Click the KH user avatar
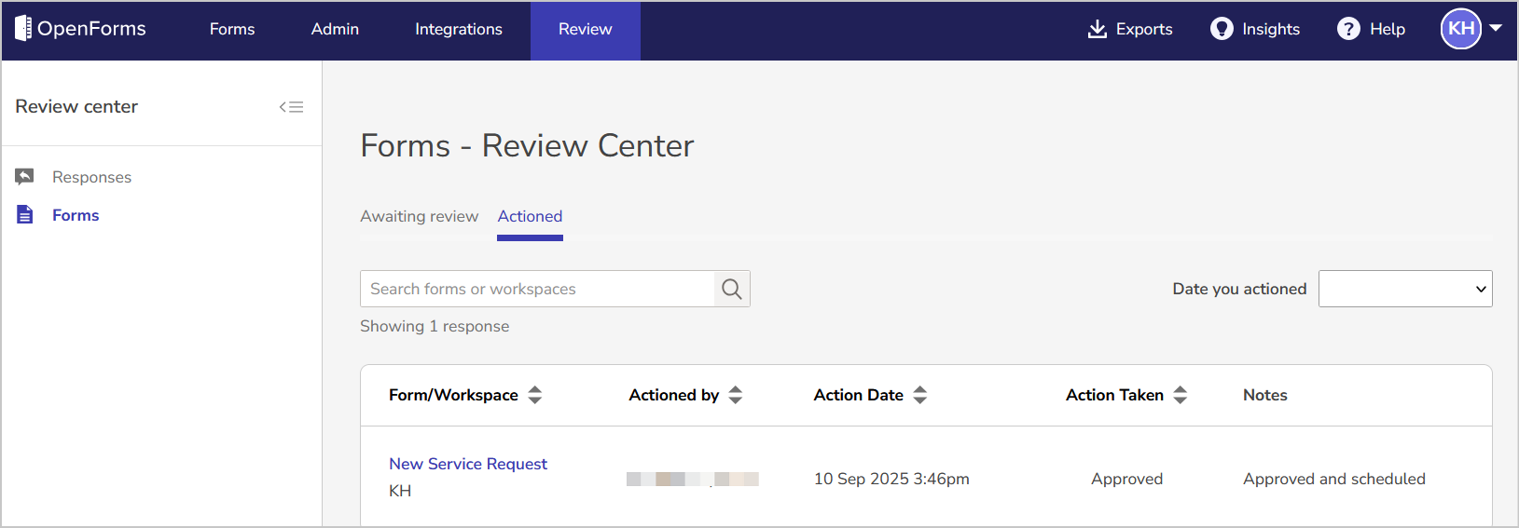This screenshot has height=528, width=1519. [x=1460, y=29]
